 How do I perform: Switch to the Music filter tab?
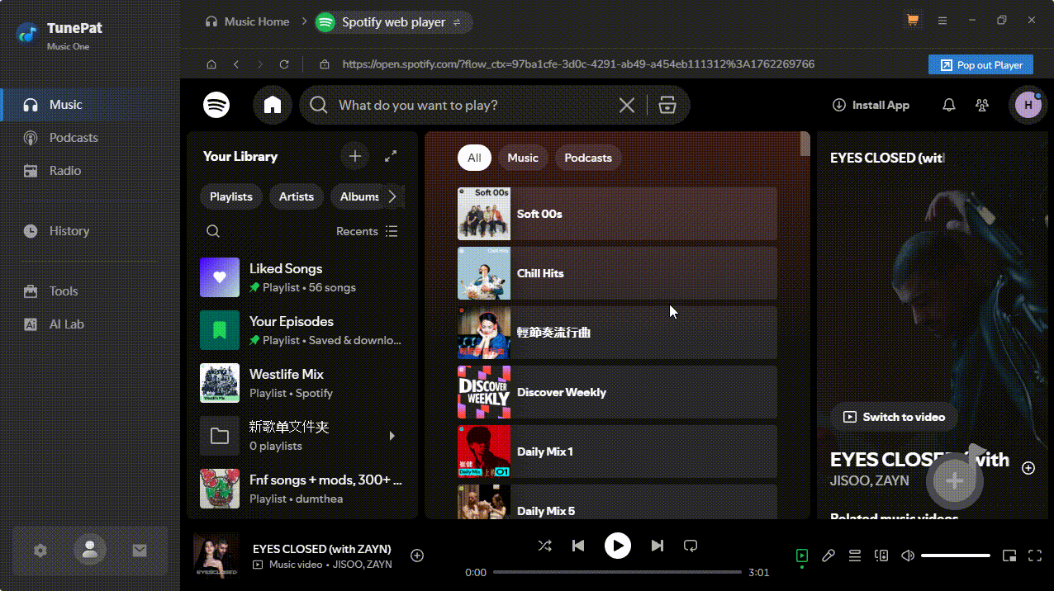523,157
